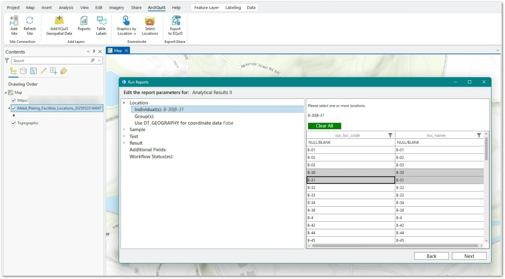The image size is (505, 279).
Task: Uncheck the Metal_Plating_Facilities_Locations layer
Action: tap(14, 108)
